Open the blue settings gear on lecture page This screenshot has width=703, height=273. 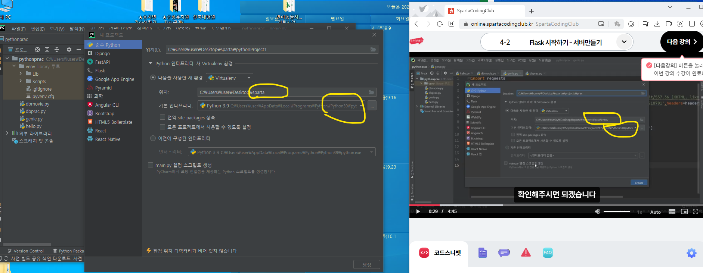point(691,253)
